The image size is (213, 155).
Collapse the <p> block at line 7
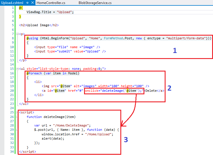17,34
